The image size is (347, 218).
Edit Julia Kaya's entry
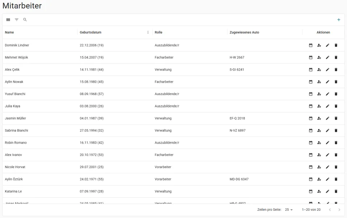tap(327, 106)
